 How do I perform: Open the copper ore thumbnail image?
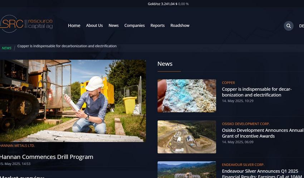187,96
